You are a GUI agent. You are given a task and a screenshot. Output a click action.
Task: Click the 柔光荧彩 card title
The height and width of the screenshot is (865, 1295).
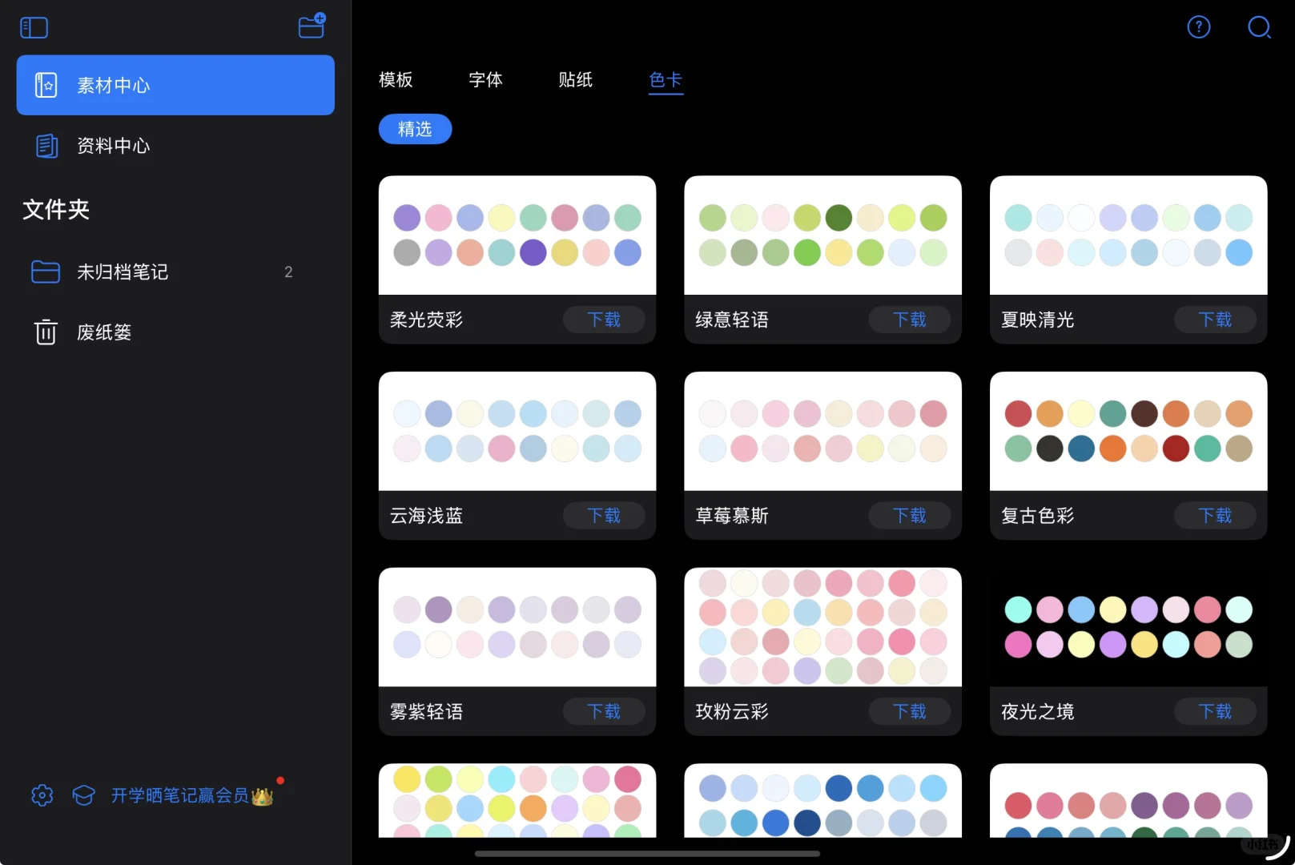point(426,320)
